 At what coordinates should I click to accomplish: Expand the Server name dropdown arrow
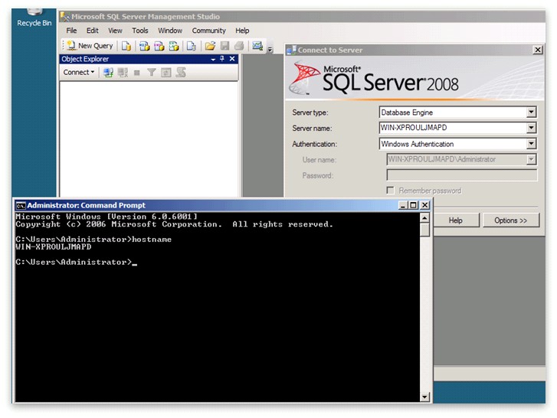tap(531, 128)
